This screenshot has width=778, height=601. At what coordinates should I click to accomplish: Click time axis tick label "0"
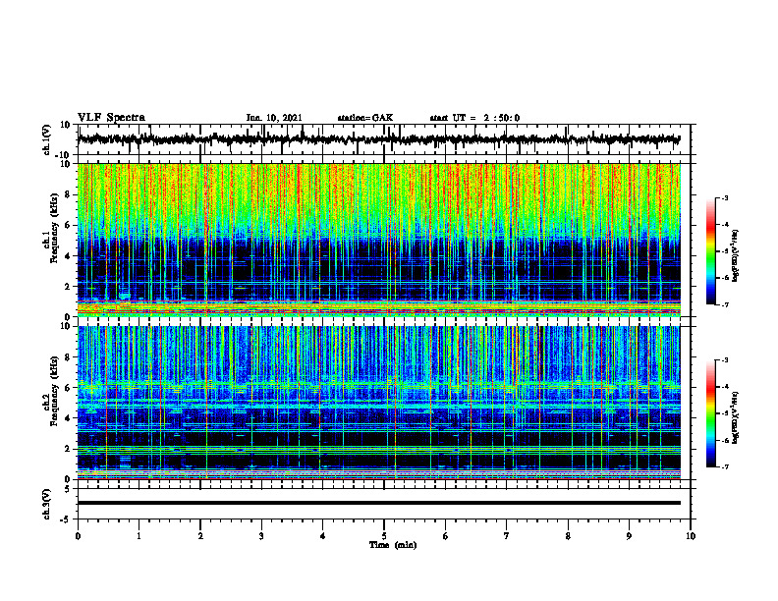coord(78,536)
